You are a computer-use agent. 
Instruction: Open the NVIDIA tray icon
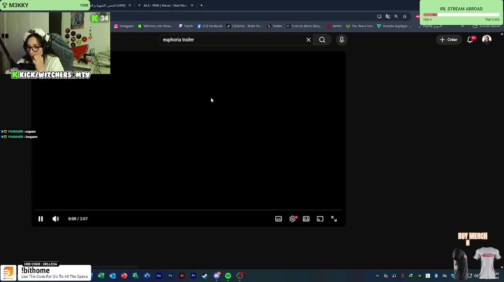click(419, 276)
